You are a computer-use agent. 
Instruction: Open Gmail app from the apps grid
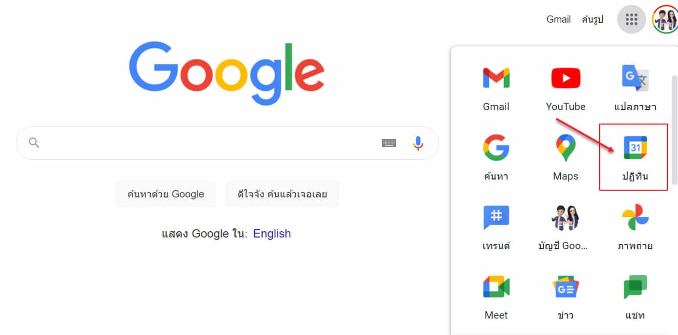(496, 89)
